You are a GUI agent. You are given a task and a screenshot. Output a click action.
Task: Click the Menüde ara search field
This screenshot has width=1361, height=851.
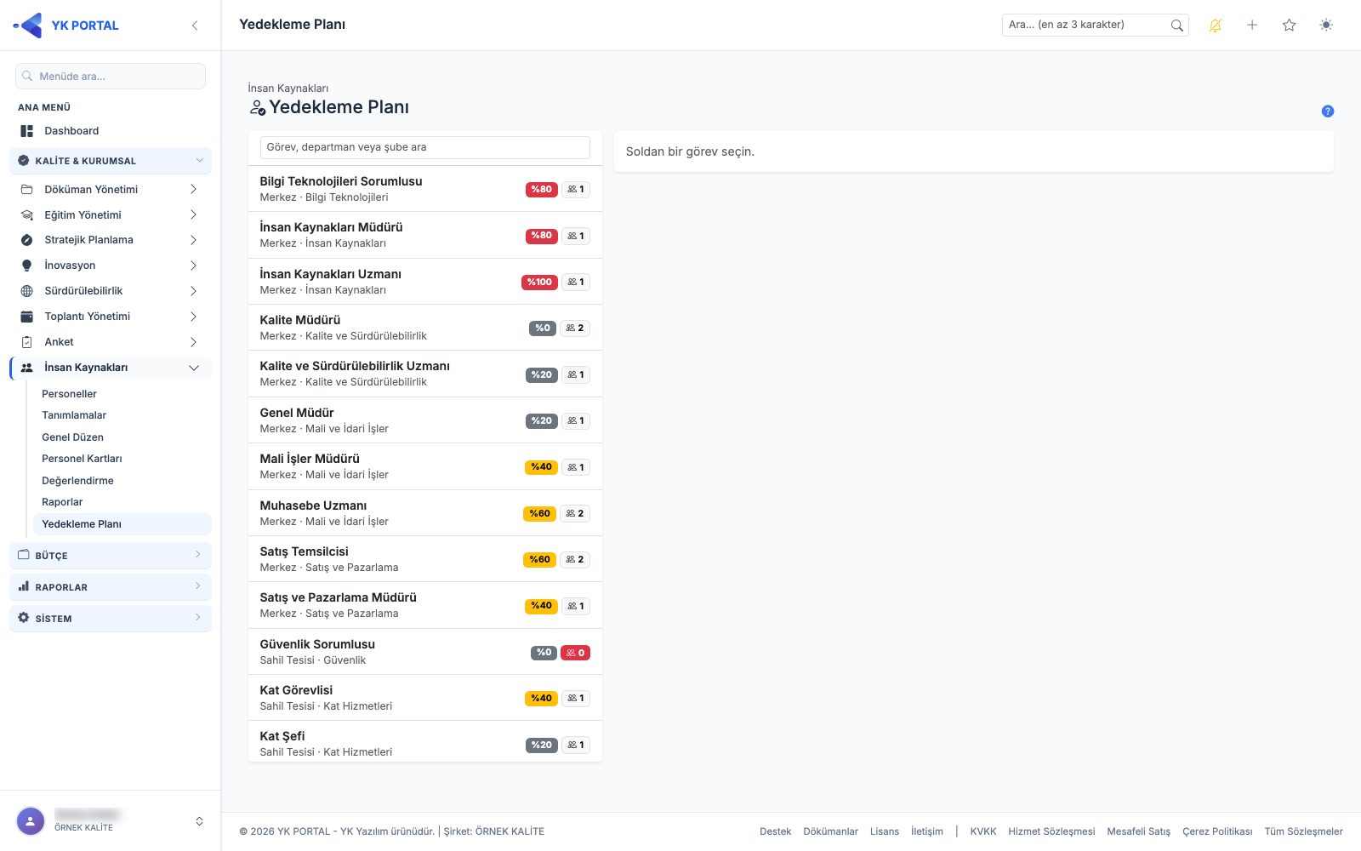(111, 77)
